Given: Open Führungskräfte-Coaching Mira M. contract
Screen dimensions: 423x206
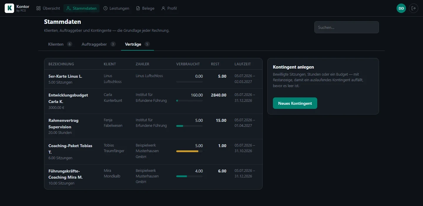Looking at the screenshot, I should [x=153, y=177].
